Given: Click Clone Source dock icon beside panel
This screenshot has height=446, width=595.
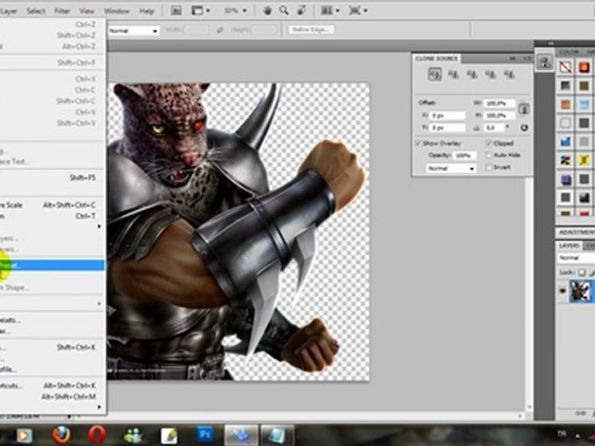Looking at the screenshot, I should coord(545,63).
